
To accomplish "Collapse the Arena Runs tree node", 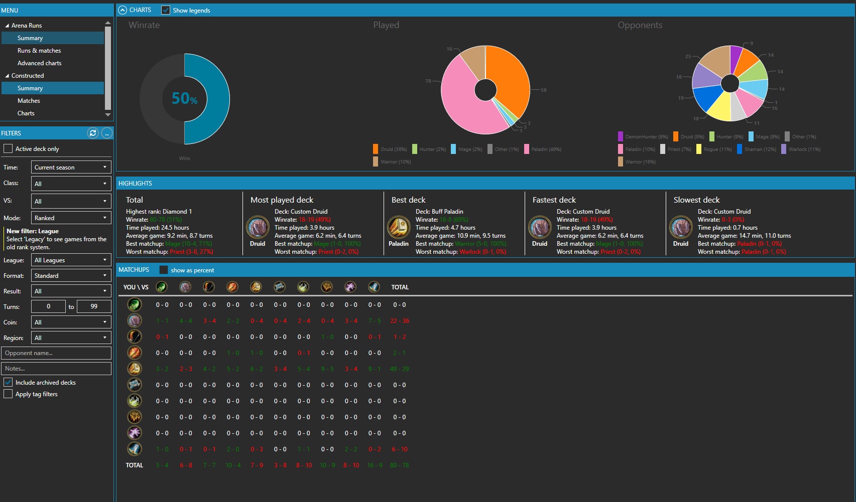I will tap(7, 26).
